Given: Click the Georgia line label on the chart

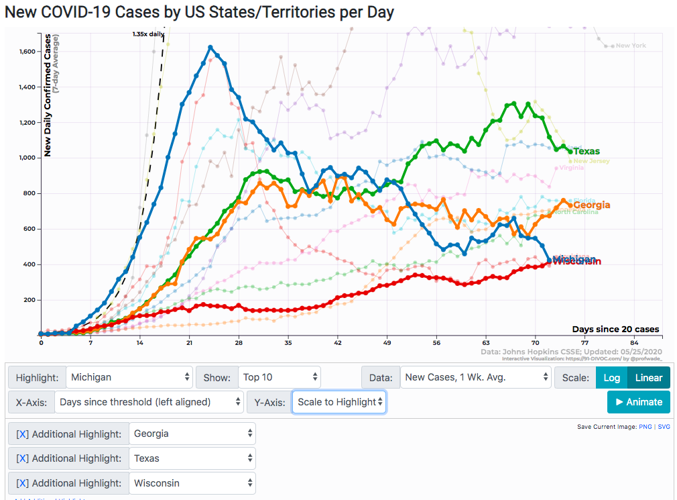Looking at the screenshot, I should (x=591, y=205).
